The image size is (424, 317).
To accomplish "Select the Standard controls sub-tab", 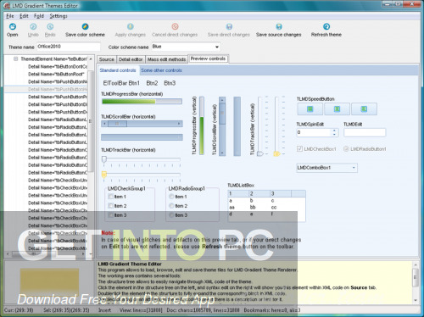I will (118, 70).
